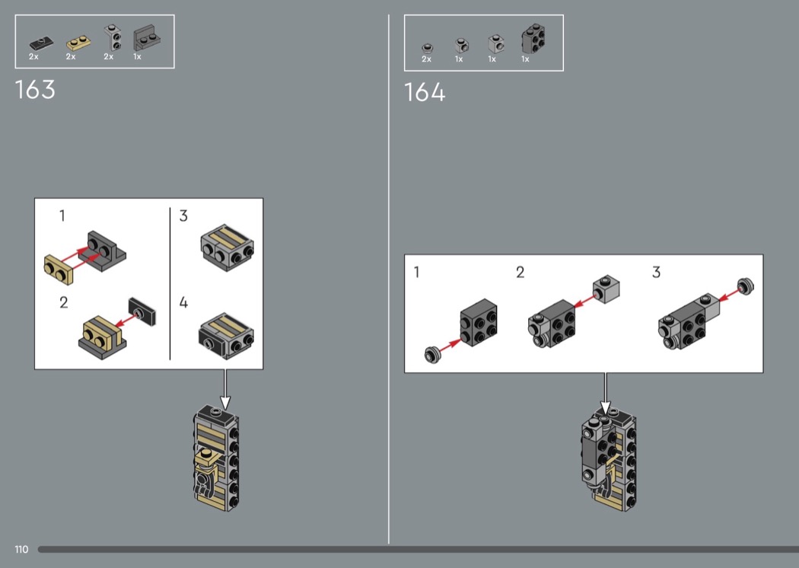Click the round 1x1 plate in step 164 parts list

pos(428,49)
